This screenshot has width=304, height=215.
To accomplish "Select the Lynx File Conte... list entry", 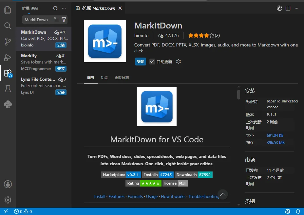I will point(44,86).
